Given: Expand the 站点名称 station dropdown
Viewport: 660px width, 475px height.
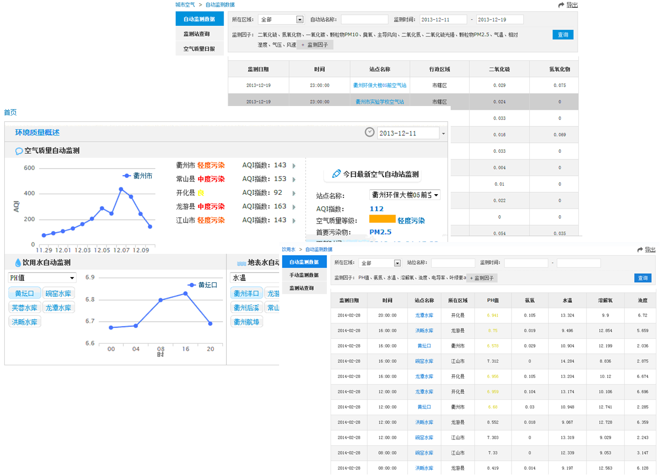Looking at the screenshot, I should 404,195.
